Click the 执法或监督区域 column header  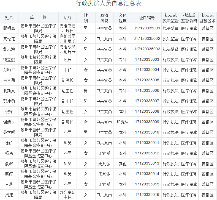pyautogui.click(x=207, y=18)
